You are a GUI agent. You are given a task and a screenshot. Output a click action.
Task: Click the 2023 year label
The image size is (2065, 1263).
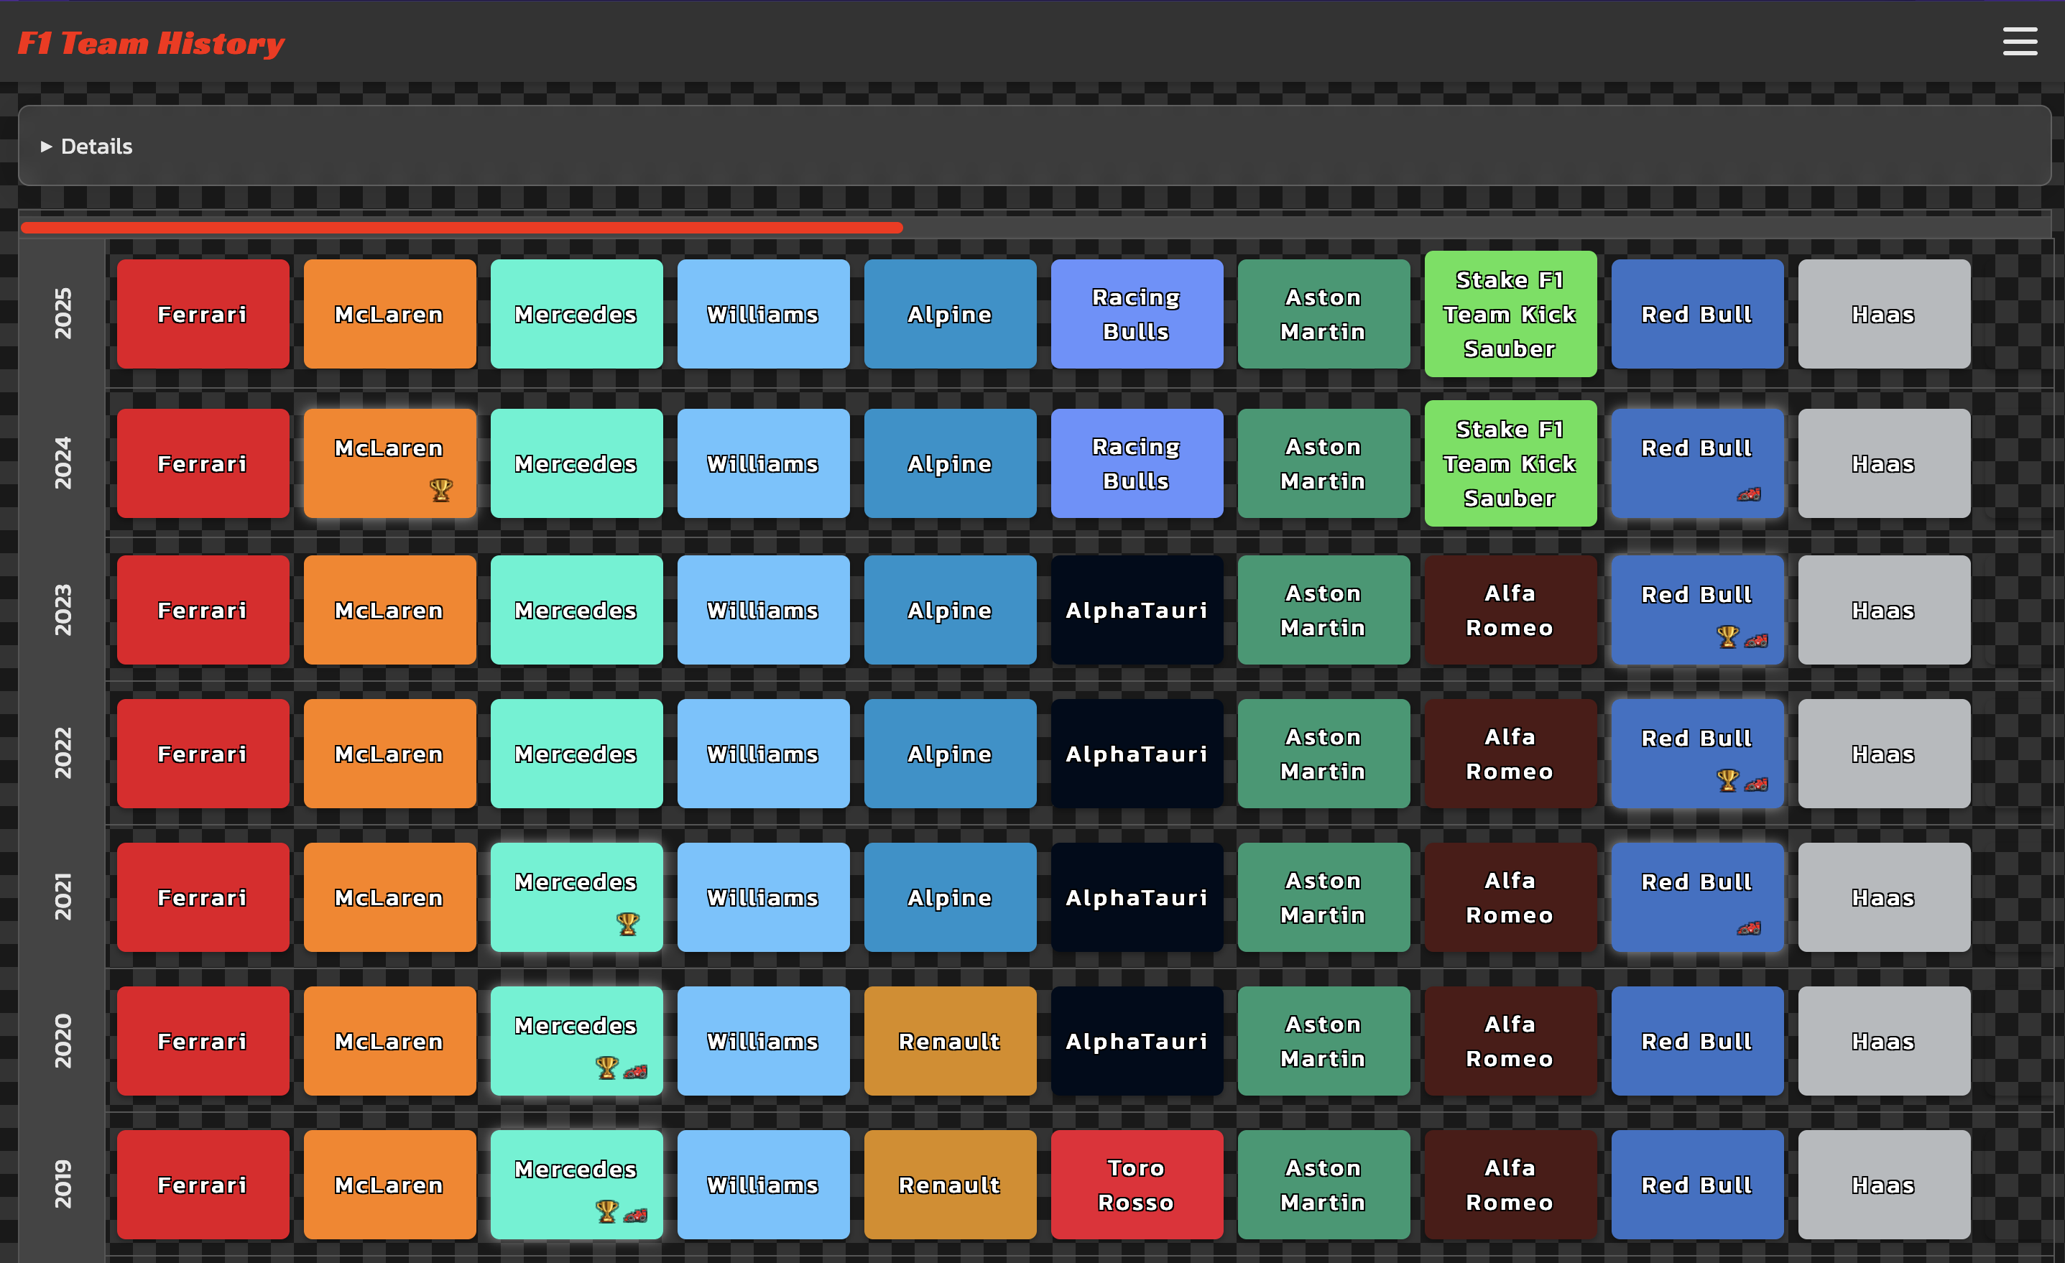(63, 610)
